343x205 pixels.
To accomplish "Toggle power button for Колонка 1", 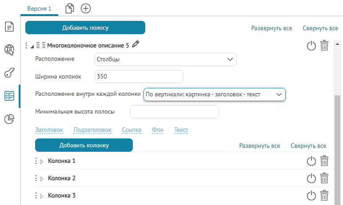I will [311, 161].
